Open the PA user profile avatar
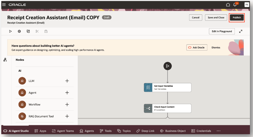Viewport: 253px width, 137px height. point(247,5)
